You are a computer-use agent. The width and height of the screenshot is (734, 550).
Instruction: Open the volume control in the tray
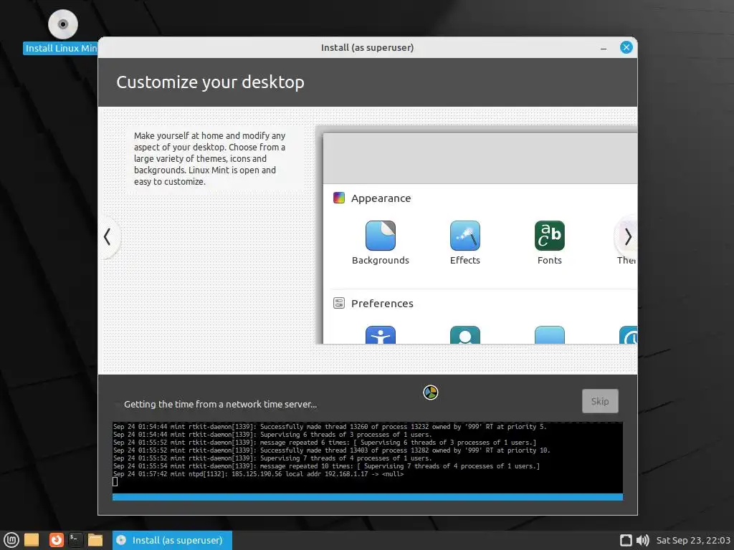(643, 540)
